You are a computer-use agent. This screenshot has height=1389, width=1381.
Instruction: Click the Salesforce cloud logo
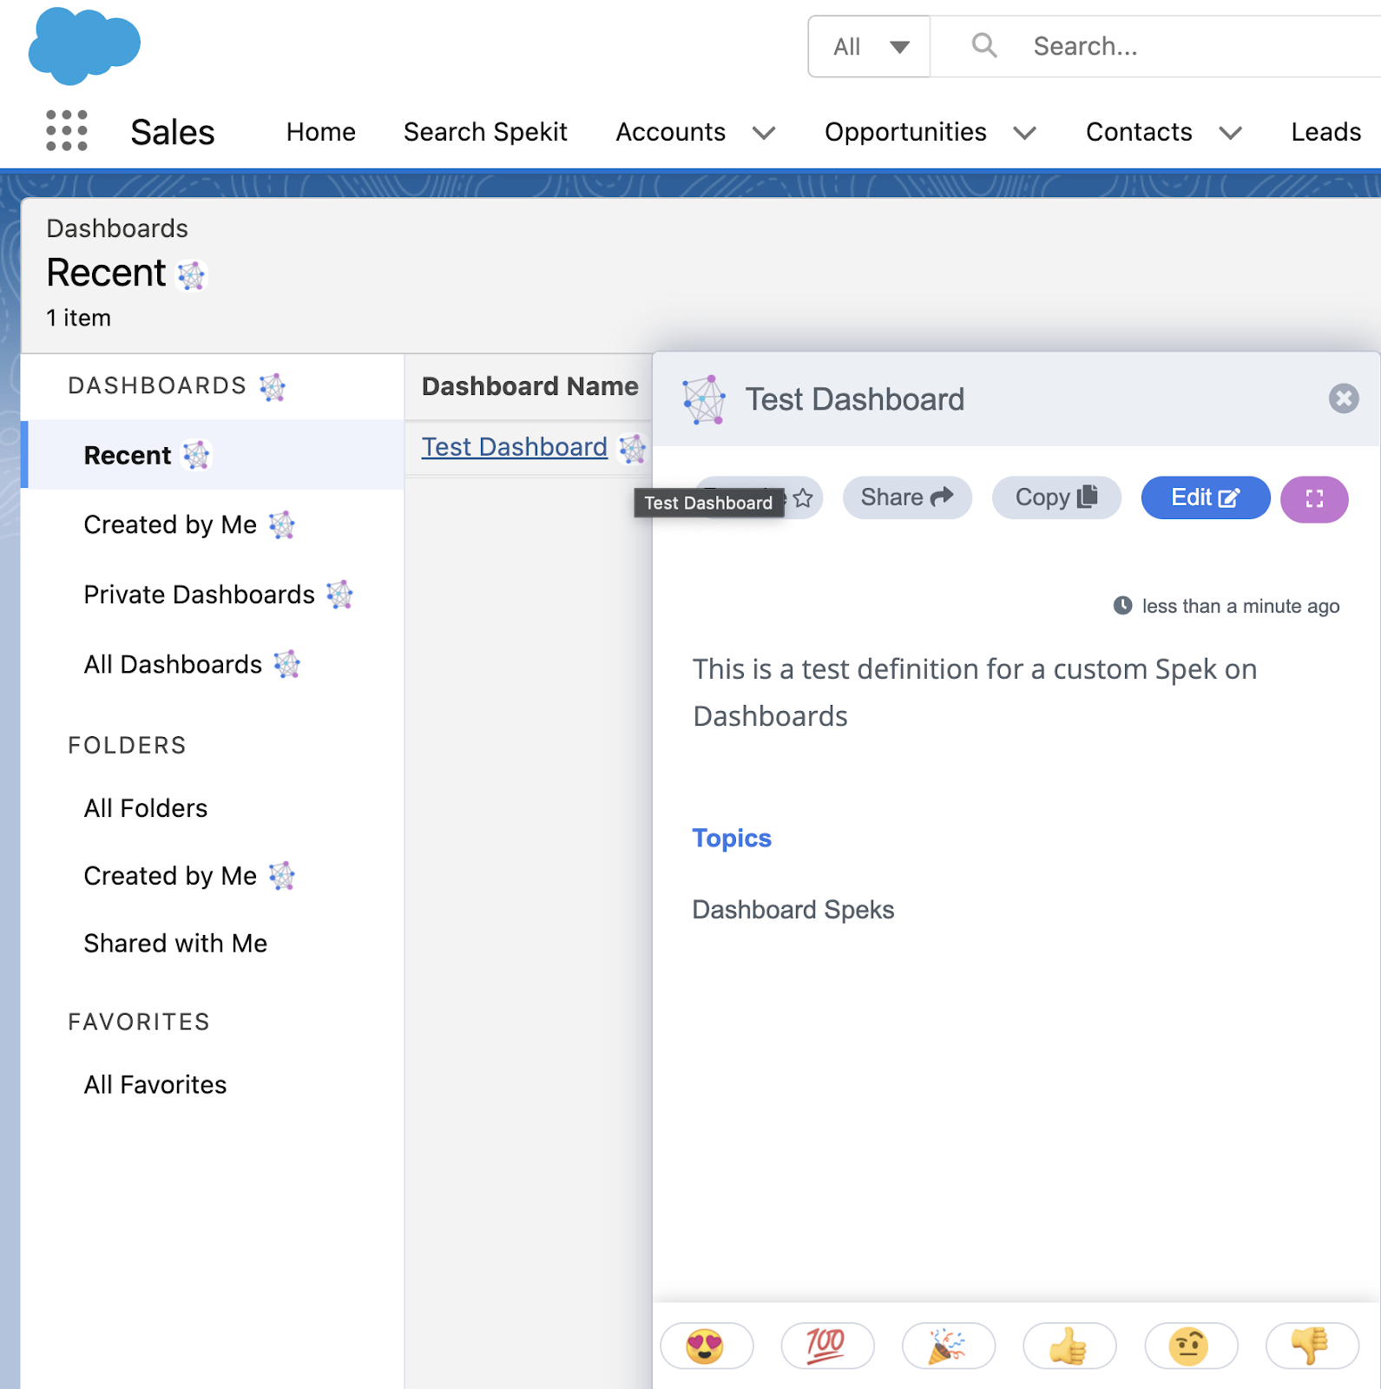click(x=84, y=46)
